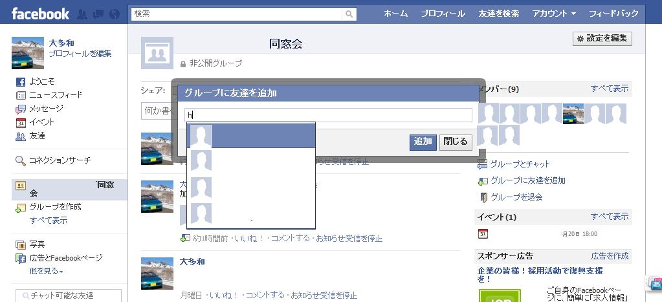Click いいね！ on the 約1時間前 post
662x302 pixels.
(x=250, y=239)
